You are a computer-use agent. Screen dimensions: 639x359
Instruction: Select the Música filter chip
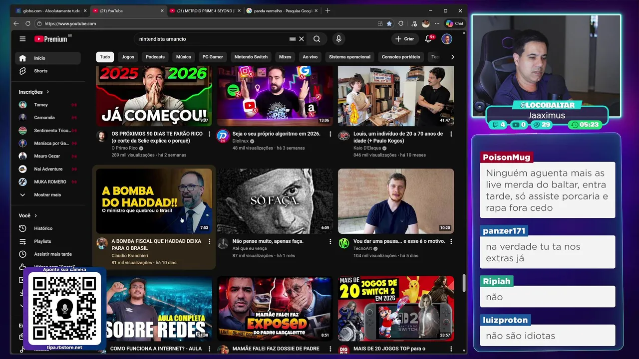click(183, 57)
